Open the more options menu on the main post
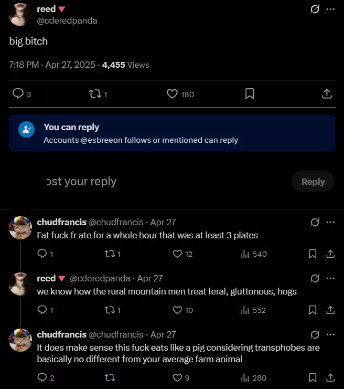Screen dimensions: 344x389 (330, 9)
